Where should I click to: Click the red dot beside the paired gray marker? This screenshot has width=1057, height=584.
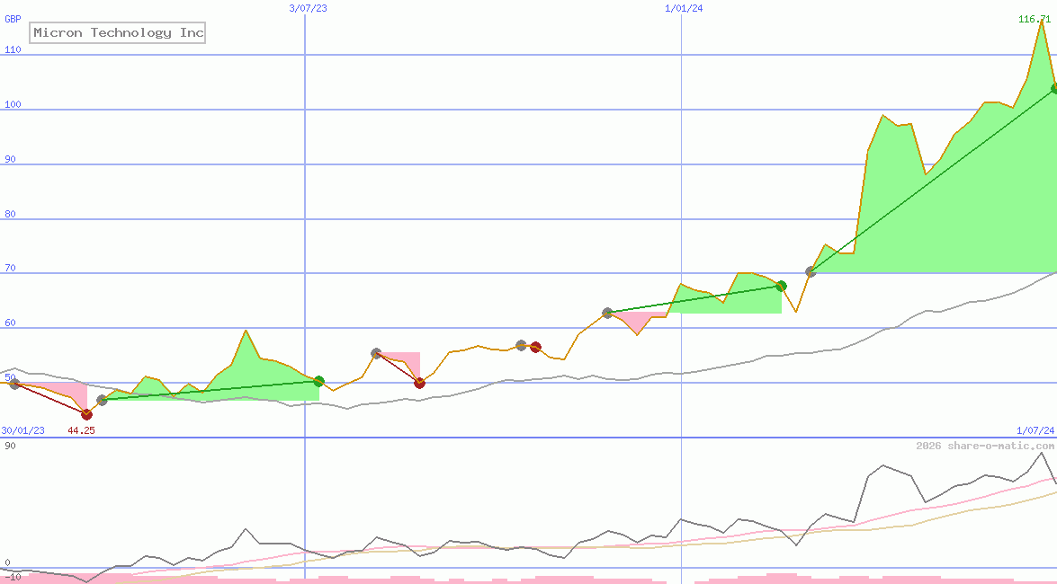[x=536, y=347]
